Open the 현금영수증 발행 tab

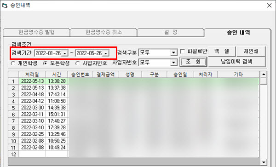click(x=37, y=32)
